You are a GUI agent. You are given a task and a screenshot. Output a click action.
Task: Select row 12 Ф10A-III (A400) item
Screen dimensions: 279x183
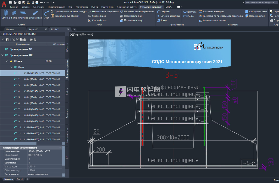pos(33,139)
